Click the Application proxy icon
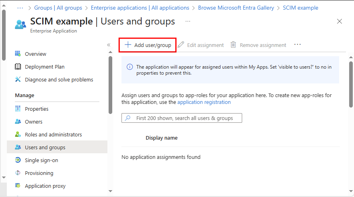This screenshot has height=197, width=354. [18, 186]
